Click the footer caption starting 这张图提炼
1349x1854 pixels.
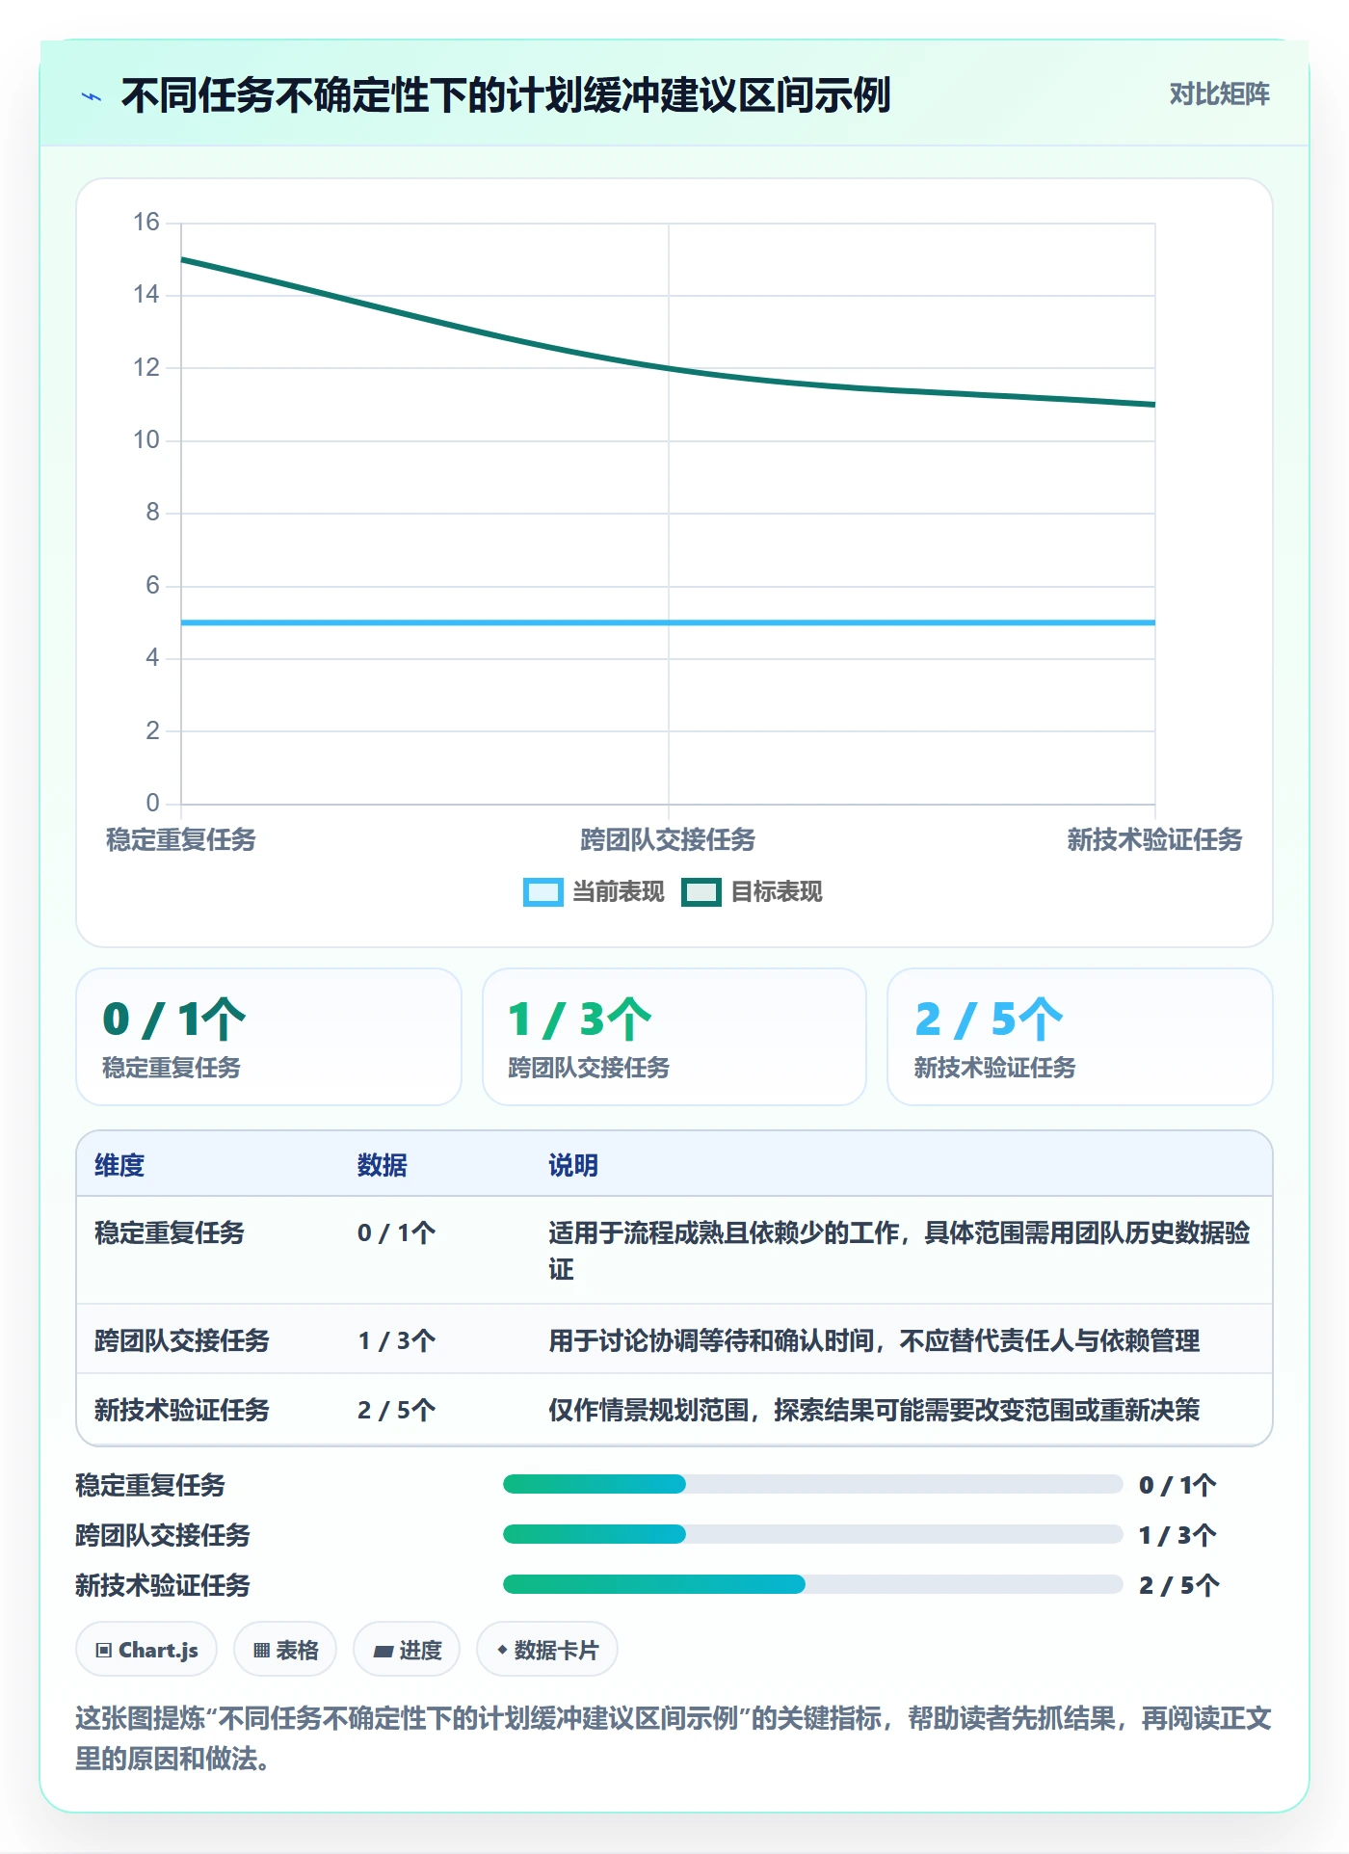point(674,1738)
